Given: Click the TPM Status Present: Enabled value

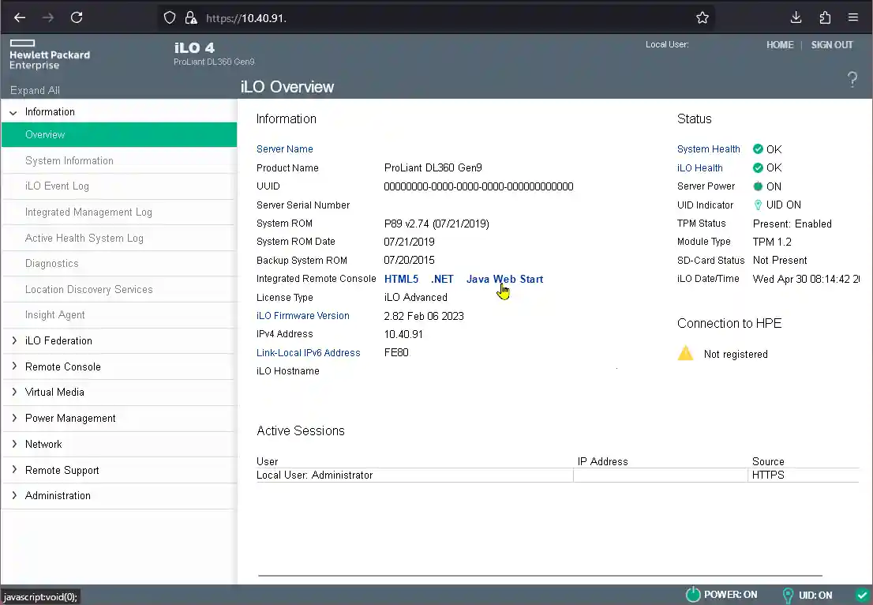Looking at the screenshot, I should coord(792,224).
